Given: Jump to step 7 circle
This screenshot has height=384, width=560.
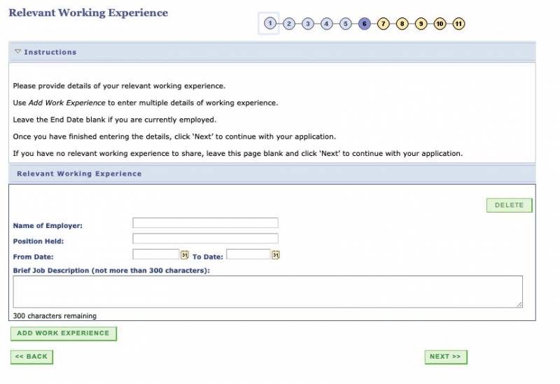Looking at the screenshot, I should pyautogui.click(x=383, y=24).
